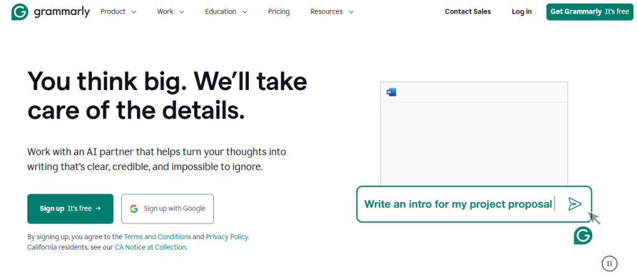Click the Grammarly logo in header
637x277 pixels.
click(50, 12)
